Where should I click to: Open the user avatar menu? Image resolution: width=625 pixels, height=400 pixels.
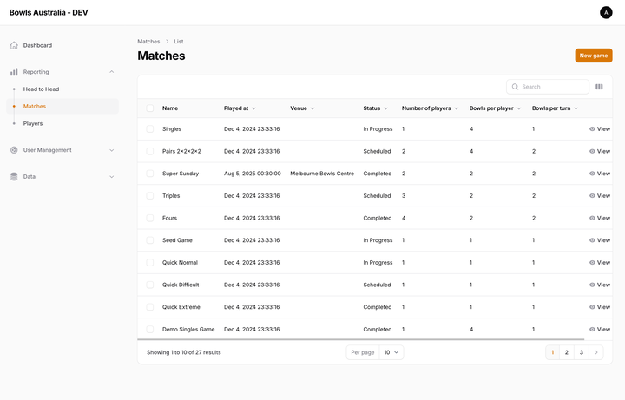606,12
